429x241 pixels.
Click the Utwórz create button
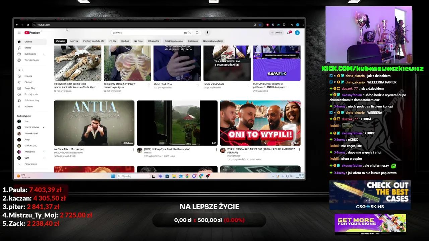pyautogui.click(x=277, y=32)
